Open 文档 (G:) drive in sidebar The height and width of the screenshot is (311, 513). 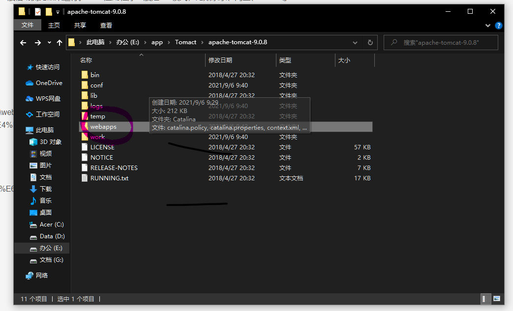point(51,260)
